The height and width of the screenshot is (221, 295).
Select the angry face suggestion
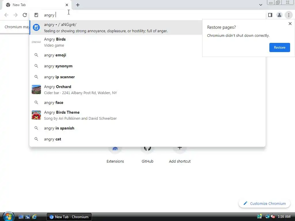[147, 103]
